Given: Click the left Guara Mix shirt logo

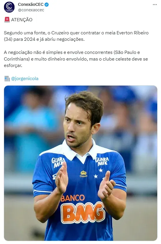Looking at the screenshot, I should [x=58, y=162].
